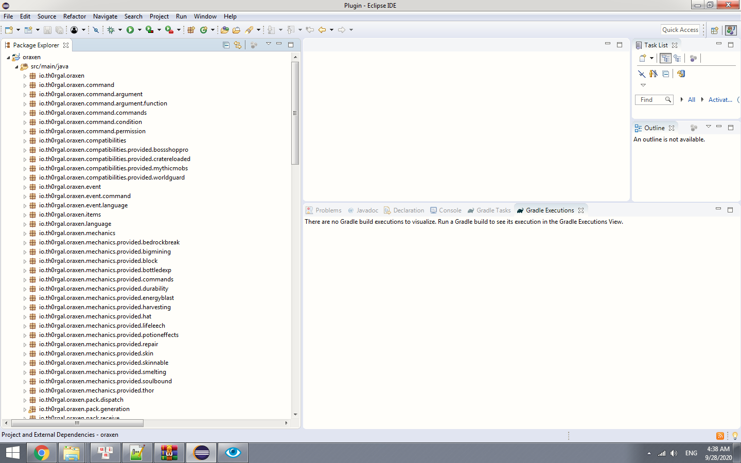Select io.th0rgal.oraxen.mechanics.provided.thor package
This screenshot has height=463, width=741.
point(97,391)
